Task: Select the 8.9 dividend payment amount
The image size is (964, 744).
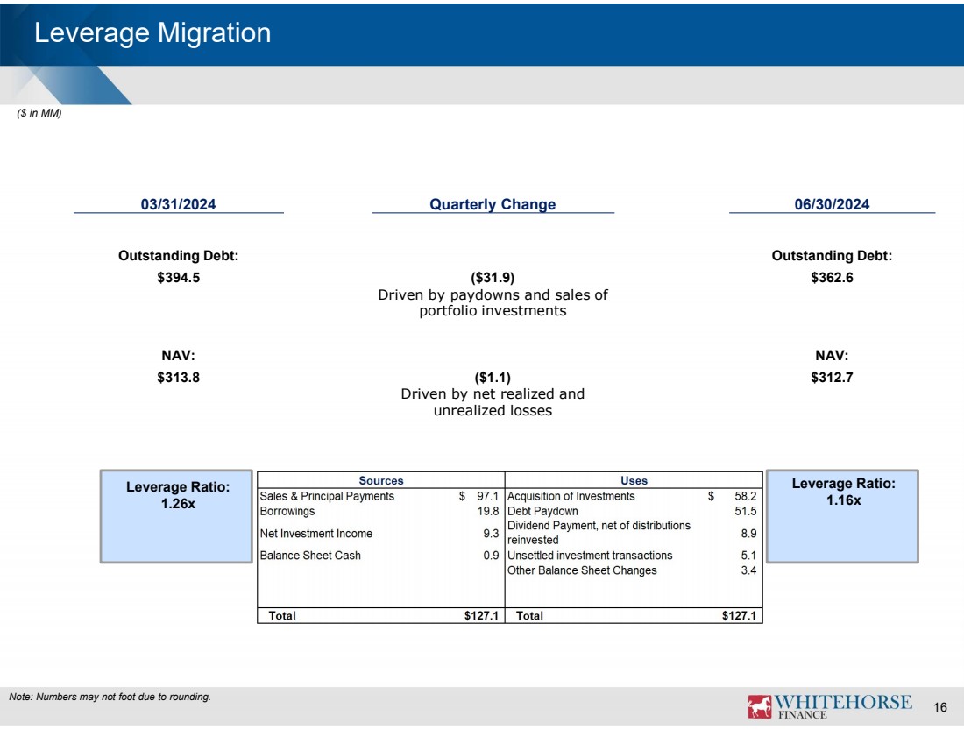Action: 748,534
